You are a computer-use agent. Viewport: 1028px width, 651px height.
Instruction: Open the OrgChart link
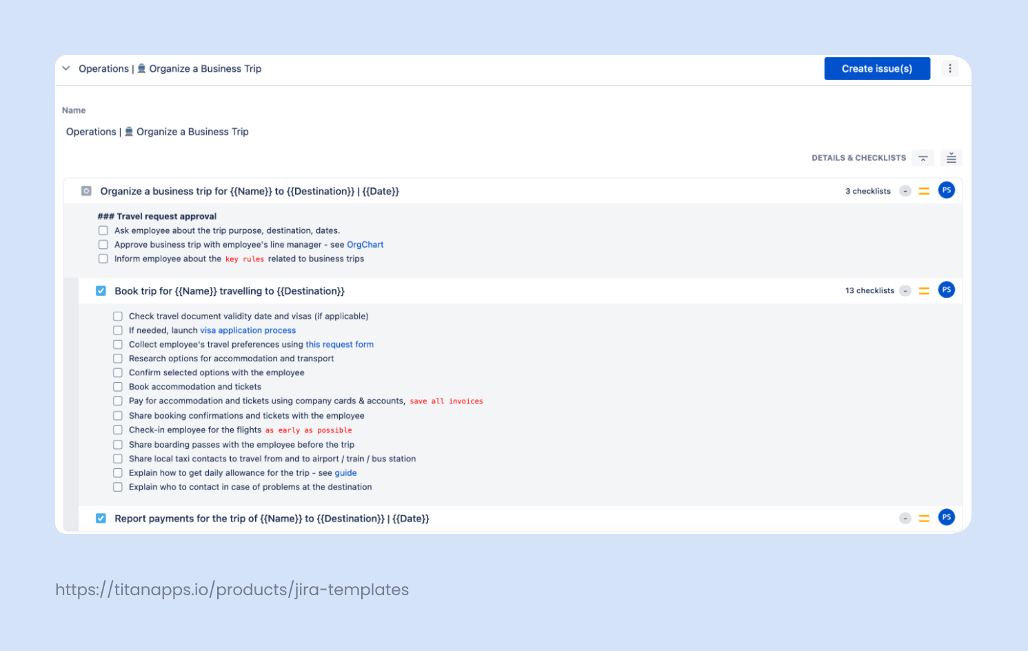pos(365,244)
